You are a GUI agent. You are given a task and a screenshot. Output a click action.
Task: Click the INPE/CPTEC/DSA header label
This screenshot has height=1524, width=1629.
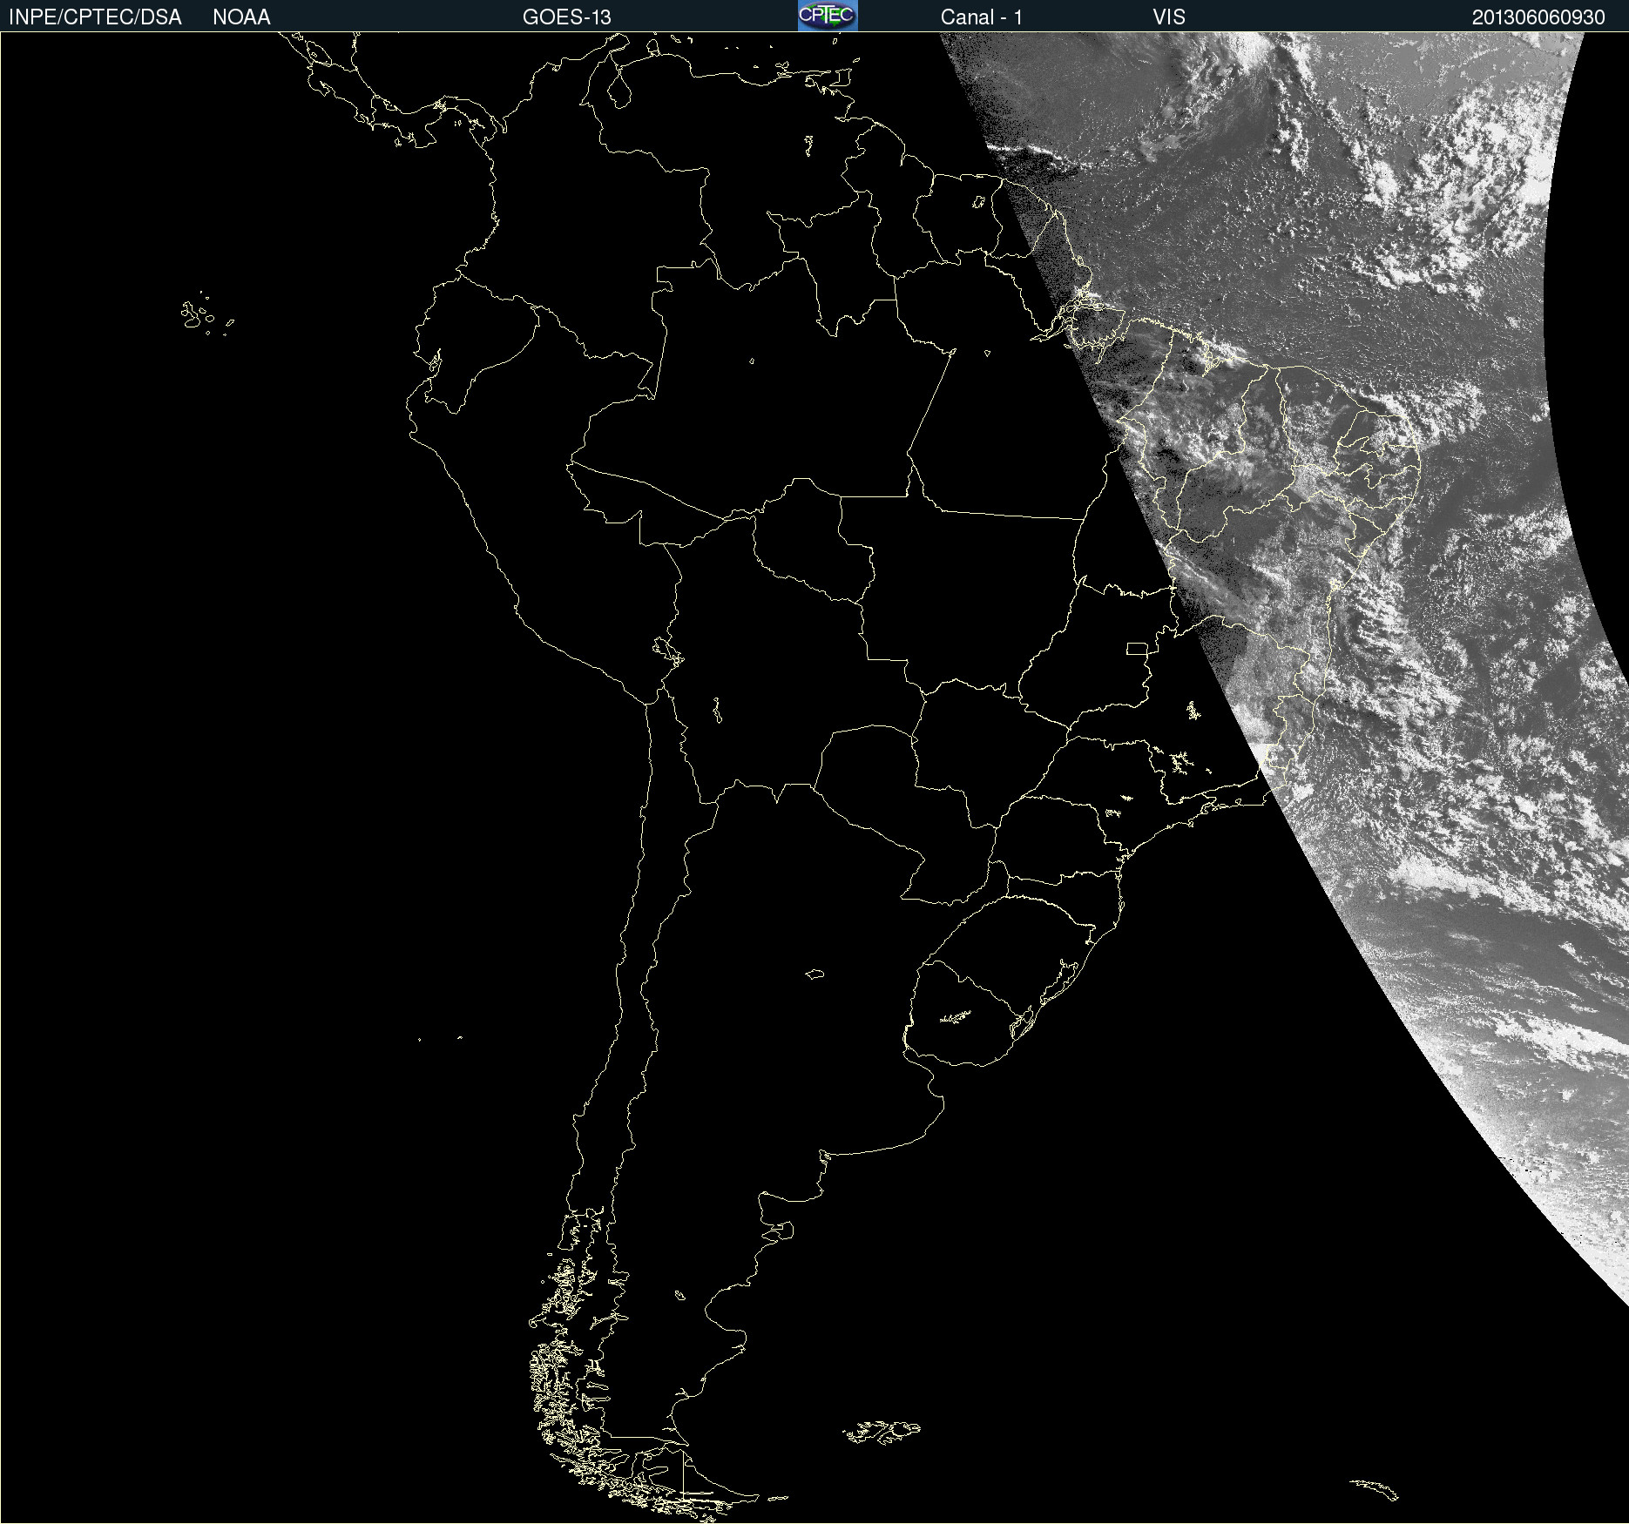(x=95, y=17)
